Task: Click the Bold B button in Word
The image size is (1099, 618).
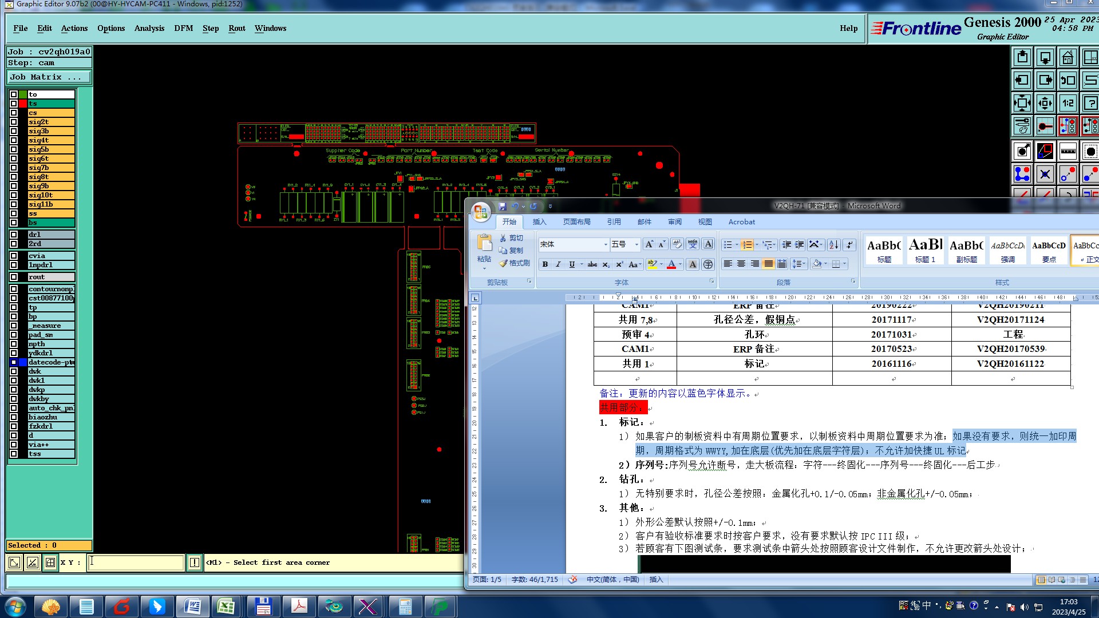Action: [545, 264]
